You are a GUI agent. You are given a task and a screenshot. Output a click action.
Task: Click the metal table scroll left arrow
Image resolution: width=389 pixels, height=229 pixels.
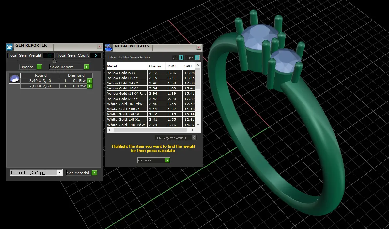[109, 130]
